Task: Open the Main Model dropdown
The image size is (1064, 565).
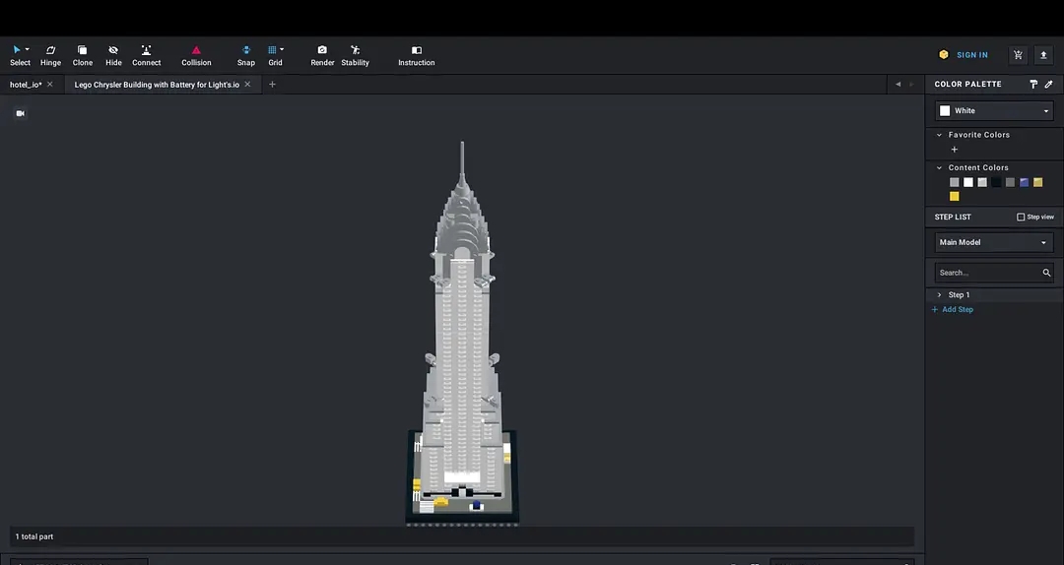Action: pos(994,242)
